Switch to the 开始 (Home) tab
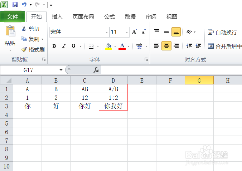This screenshot has height=171, width=242. coord(37,16)
